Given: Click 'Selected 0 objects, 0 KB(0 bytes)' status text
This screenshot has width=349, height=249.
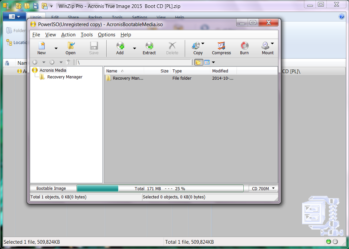Looking at the screenshot, I should point(174,197).
